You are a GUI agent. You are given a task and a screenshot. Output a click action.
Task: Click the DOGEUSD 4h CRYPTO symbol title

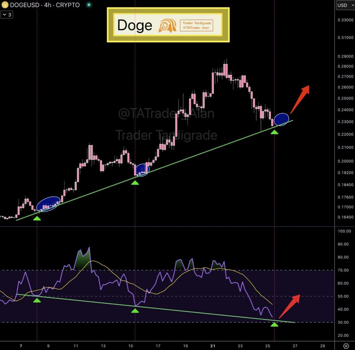click(x=45, y=5)
